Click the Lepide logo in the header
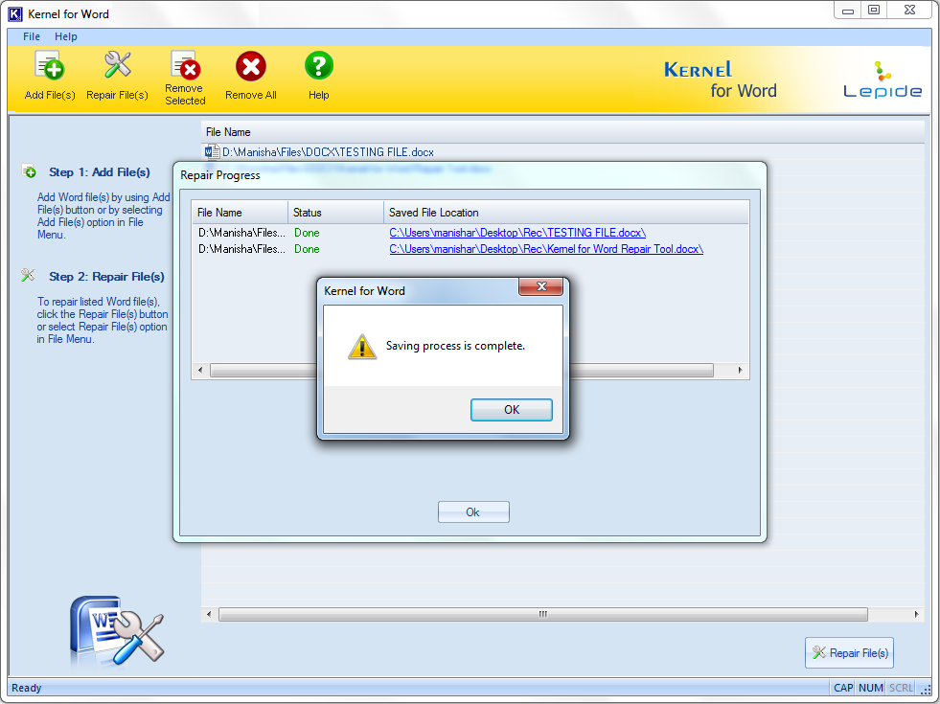This screenshot has width=940, height=704. point(882,80)
